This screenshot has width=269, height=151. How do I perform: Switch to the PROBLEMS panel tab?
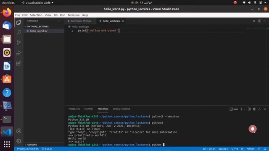pyautogui.click(x=74, y=109)
